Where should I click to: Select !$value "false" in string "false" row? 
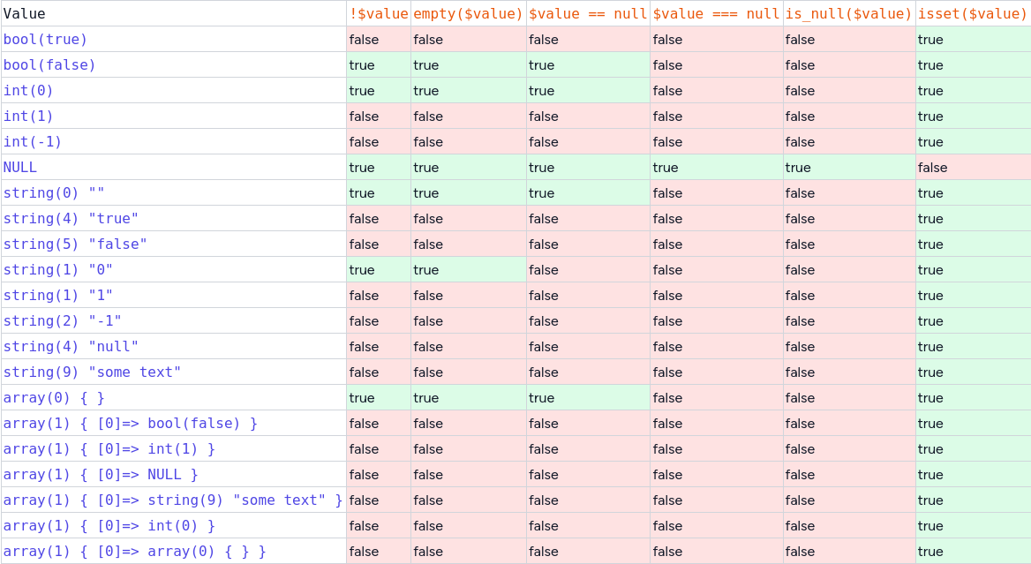click(379, 244)
